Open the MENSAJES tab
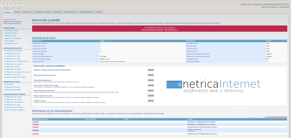This screenshot has width=291, height=138. [27, 12]
